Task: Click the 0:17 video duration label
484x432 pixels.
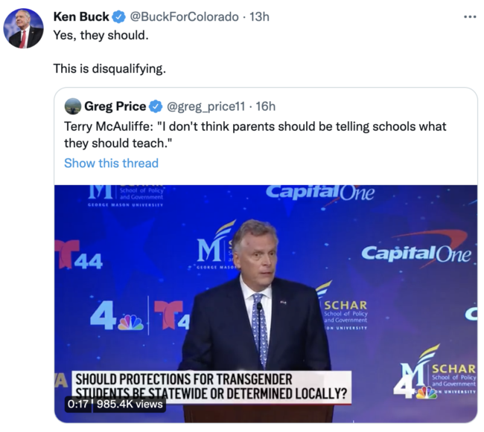Action: click(x=77, y=404)
